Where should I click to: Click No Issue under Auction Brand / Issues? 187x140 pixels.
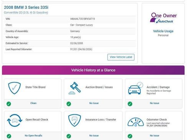(x=94, y=103)
